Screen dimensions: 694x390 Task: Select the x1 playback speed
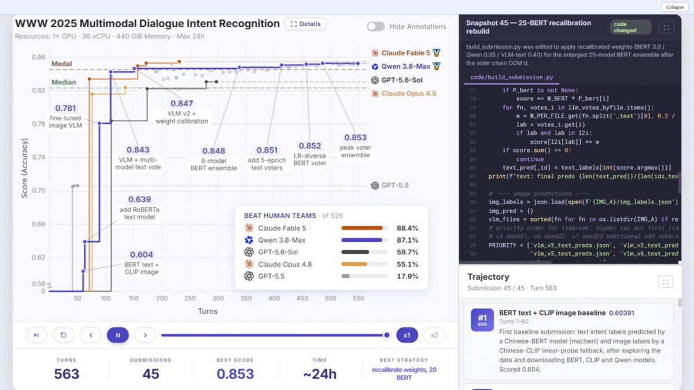click(x=407, y=335)
